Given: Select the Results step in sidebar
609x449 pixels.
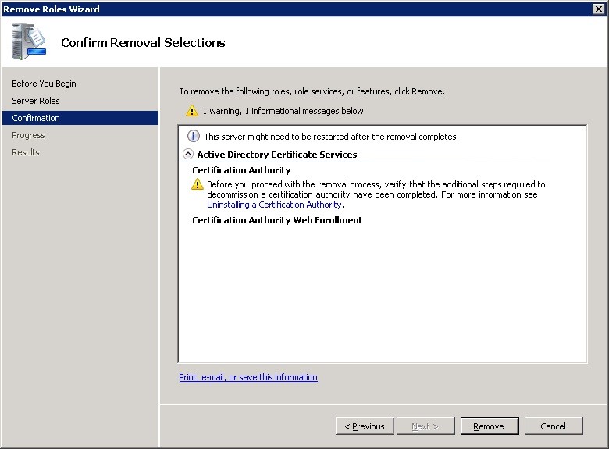Looking at the screenshot, I should pyautogui.click(x=26, y=152).
